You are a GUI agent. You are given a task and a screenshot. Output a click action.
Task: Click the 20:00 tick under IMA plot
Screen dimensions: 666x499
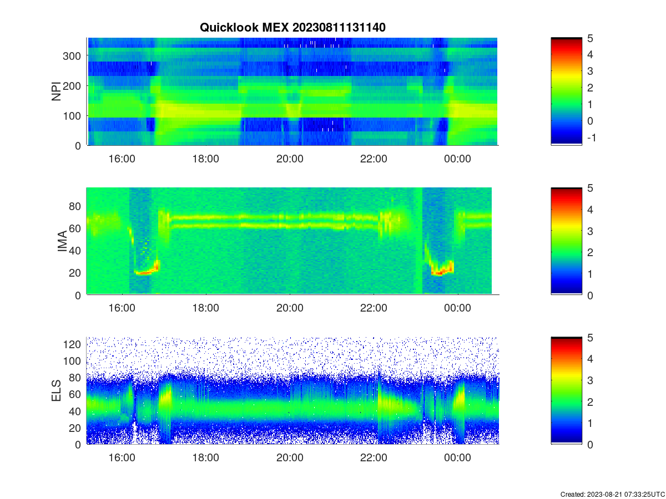tap(290, 308)
